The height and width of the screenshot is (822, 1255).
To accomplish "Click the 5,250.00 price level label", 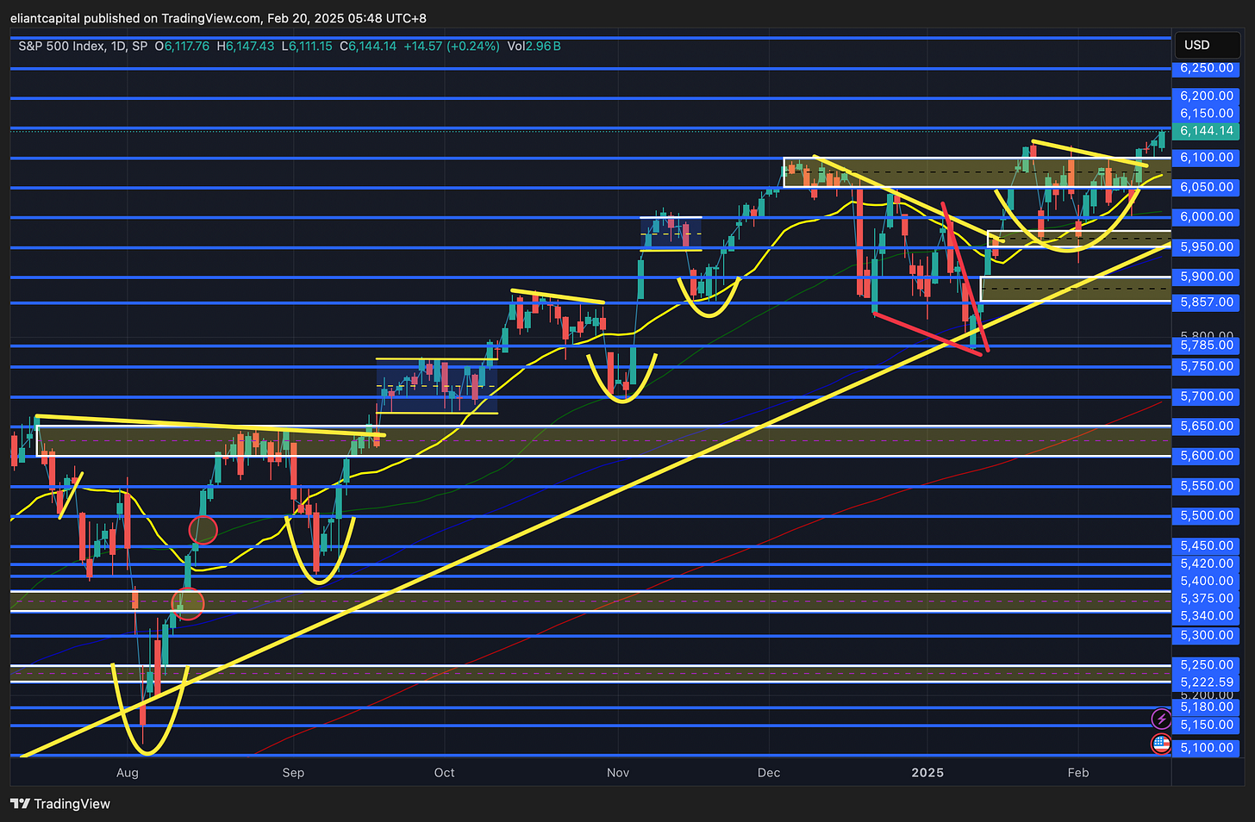I will 1207,665.
